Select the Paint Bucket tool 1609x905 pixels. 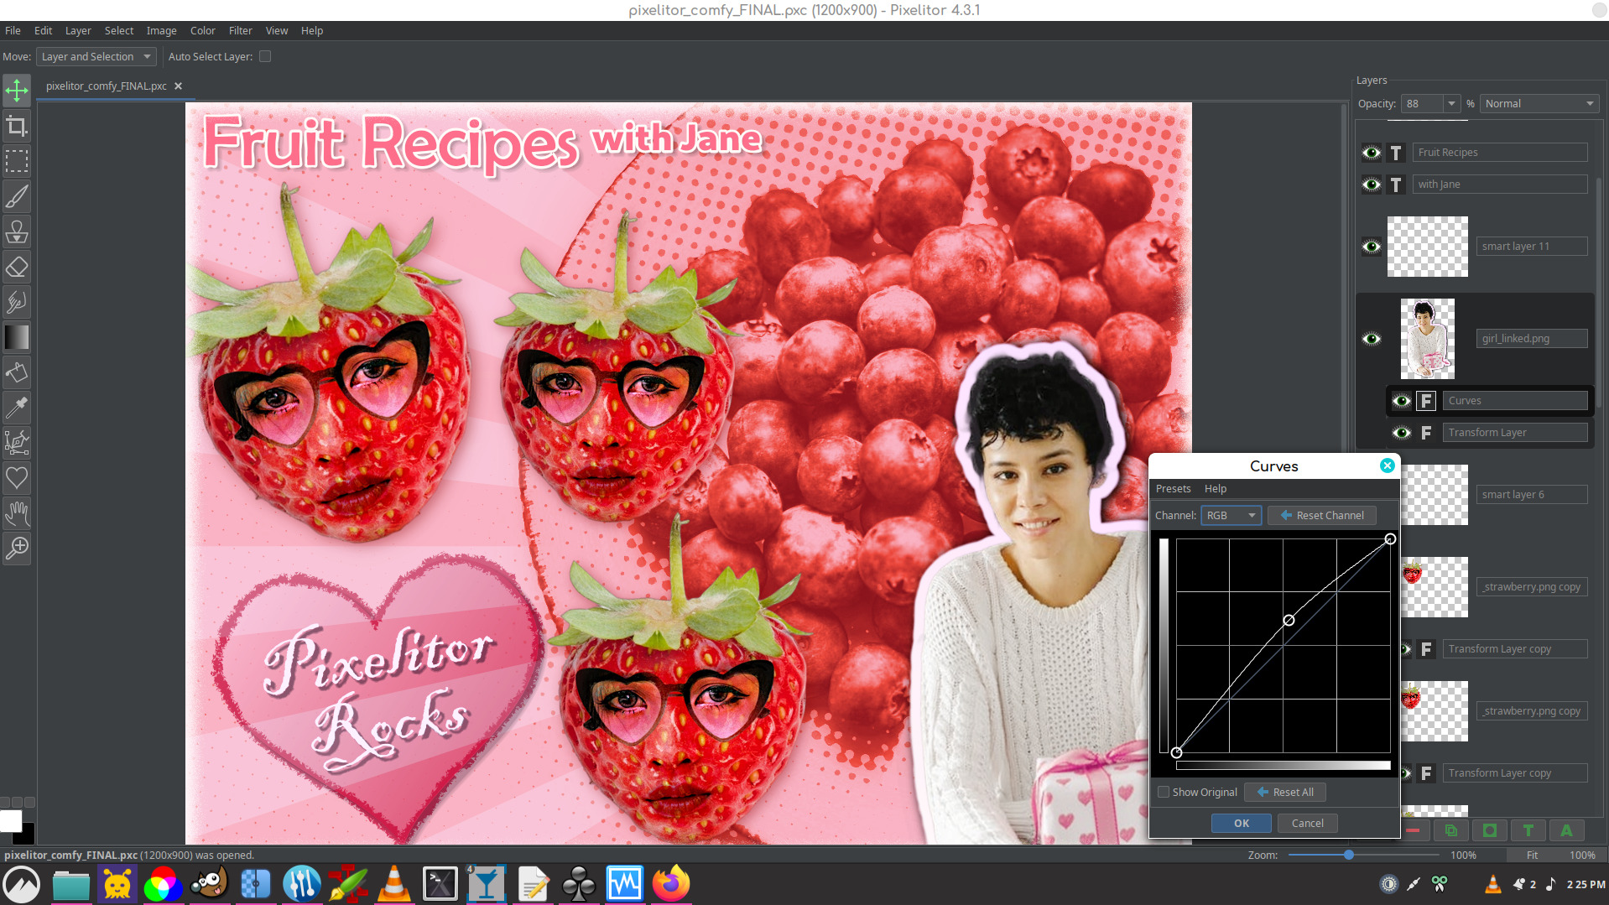coord(17,372)
